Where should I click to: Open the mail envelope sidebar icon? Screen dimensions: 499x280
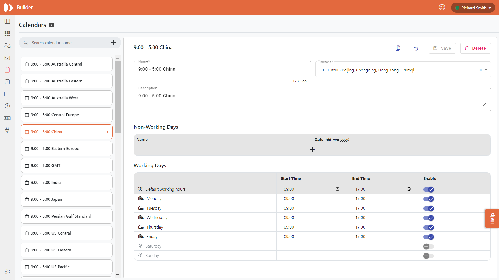[7, 58]
